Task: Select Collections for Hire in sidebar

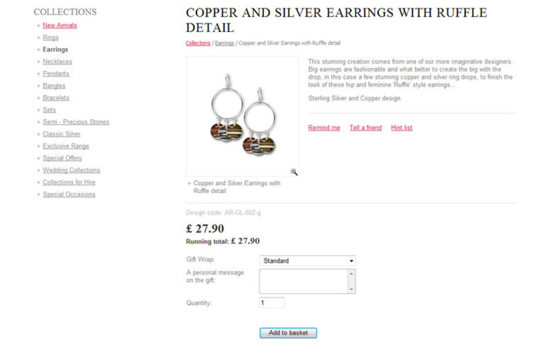Action: (69, 182)
